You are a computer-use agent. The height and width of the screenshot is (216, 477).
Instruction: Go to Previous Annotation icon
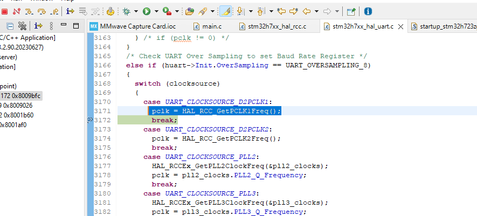tap(261, 11)
